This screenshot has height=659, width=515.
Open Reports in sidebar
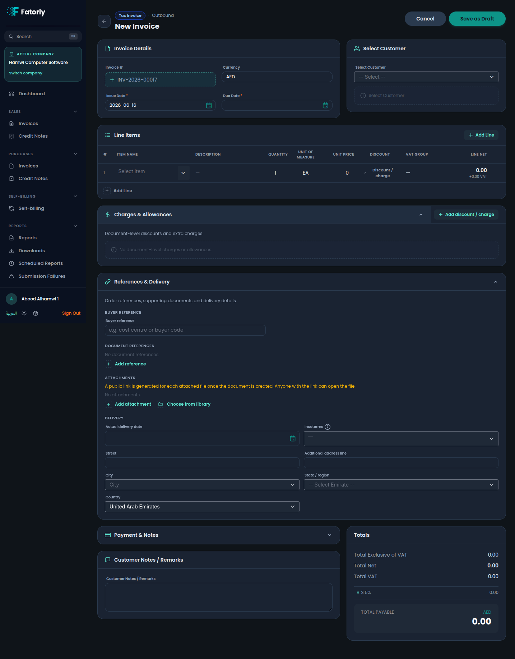point(43,238)
